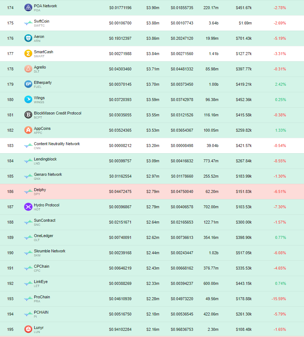304x337 pixels.
Task: Click the AppCoins orange icon
Action: point(28,130)
